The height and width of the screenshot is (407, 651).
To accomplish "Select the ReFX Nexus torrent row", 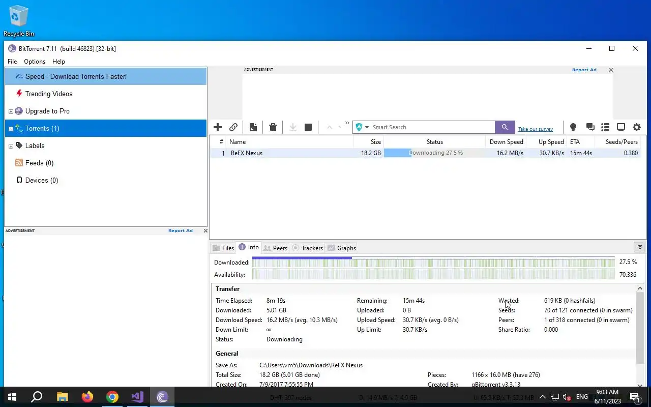I will 425,153.
